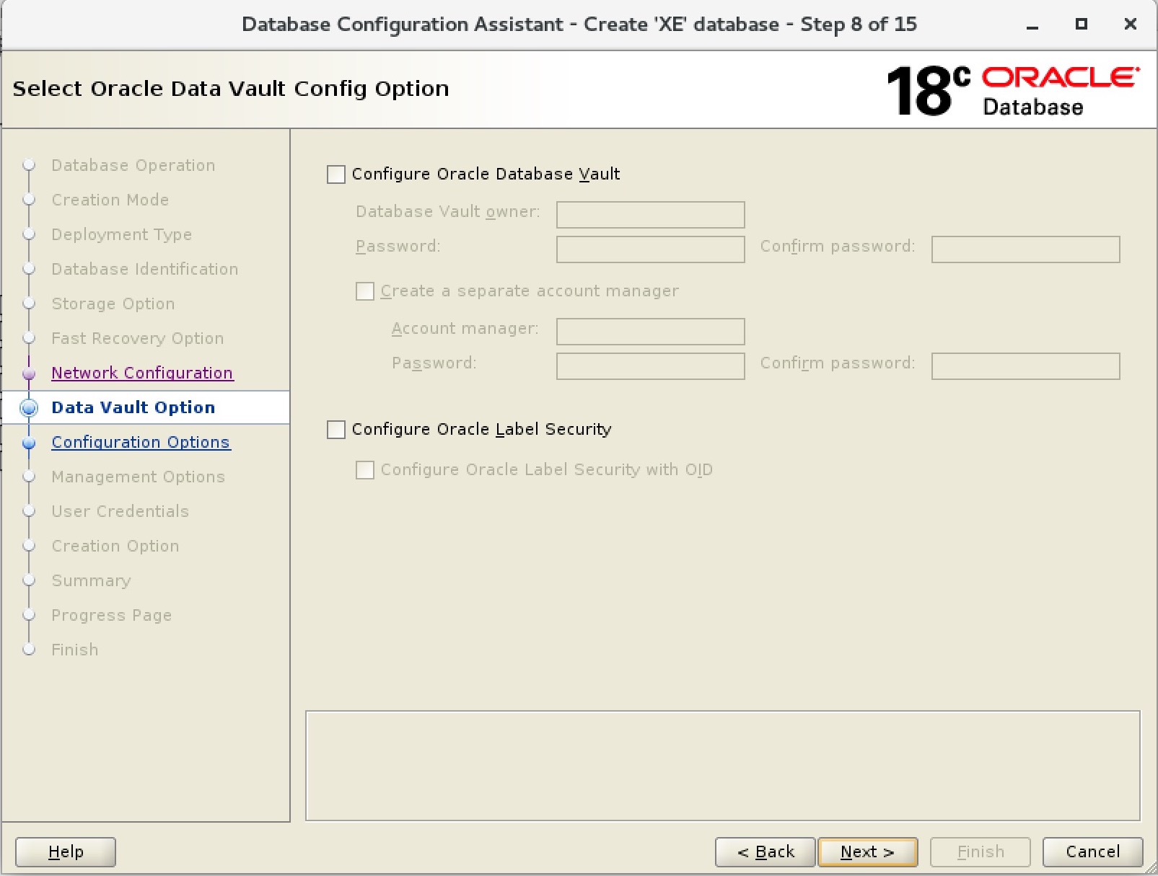Follow the Network Configuration link
This screenshot has width=1158, height=876.
pos(141,373)
